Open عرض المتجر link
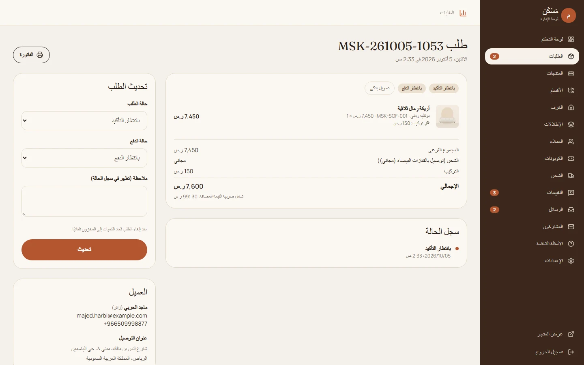Viewport: 584px width, 365px height. click(x=532, y=334)
